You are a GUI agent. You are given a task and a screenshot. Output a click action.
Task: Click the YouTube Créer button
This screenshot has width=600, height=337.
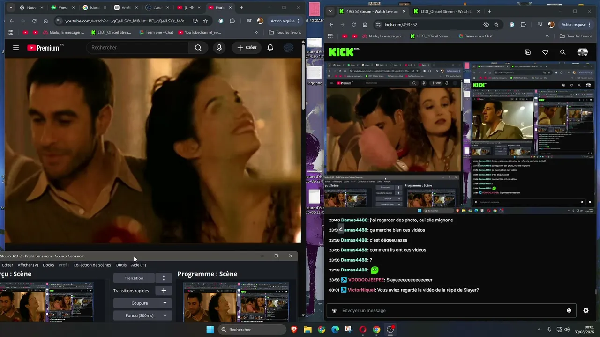(247, 48)
